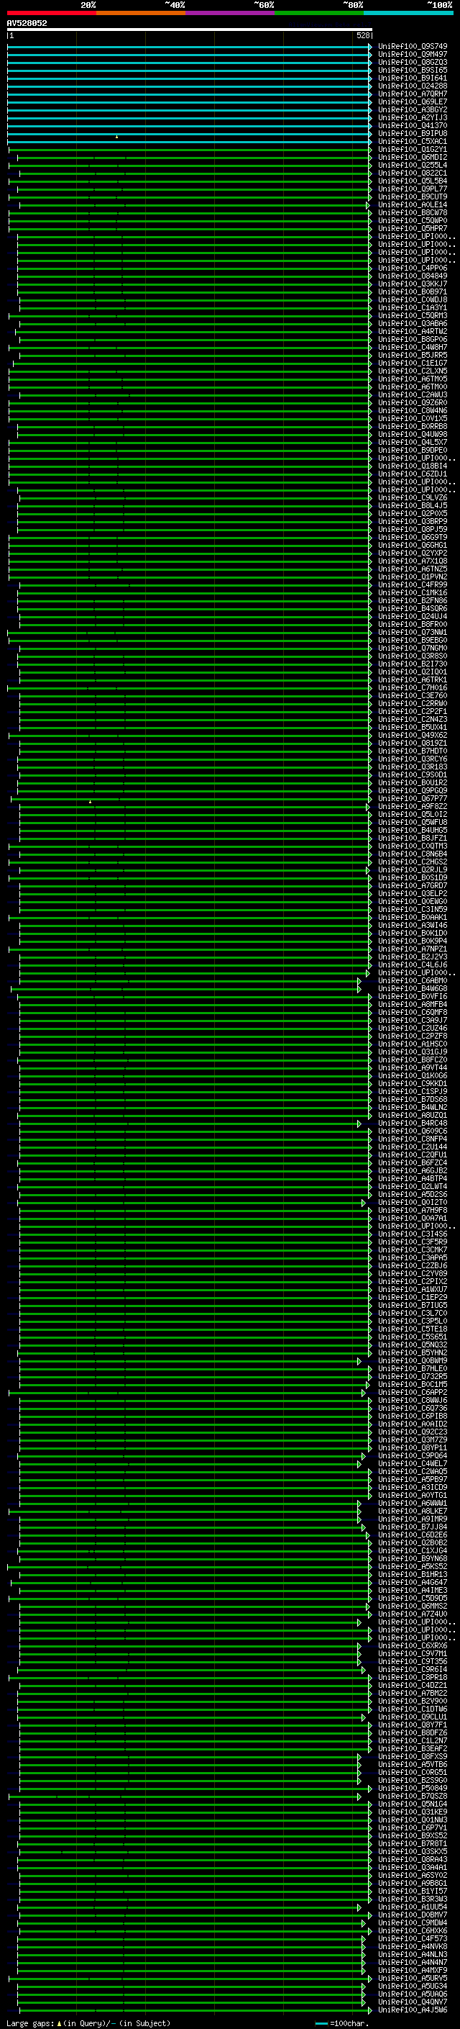Click the label UniRef100_Q822C1
The image size is (460, 2029).
(413, 173)
